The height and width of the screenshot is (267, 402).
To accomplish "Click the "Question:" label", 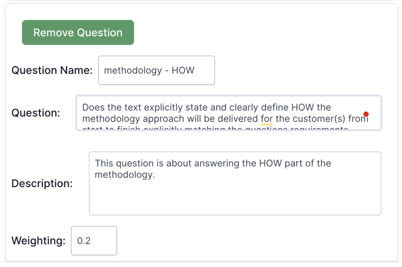I will pos(36,113).
